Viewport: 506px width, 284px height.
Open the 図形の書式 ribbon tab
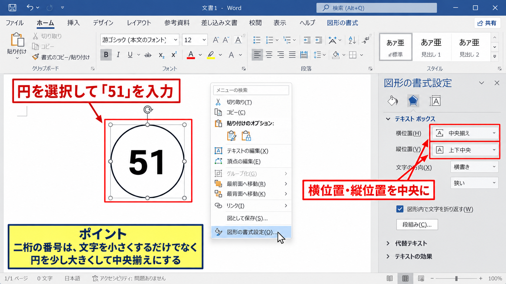click(342, 23)
